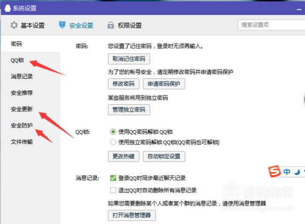Toggle the Sogou 中 language mode indicator
Image resolution: width=305 pixels, height=224 pixels.
coord(287,172)
